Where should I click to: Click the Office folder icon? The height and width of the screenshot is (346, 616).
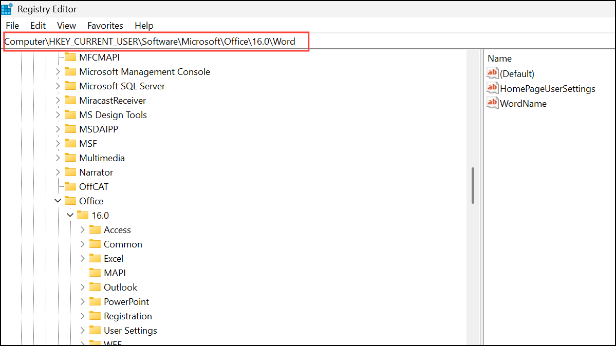coord(70,201)
